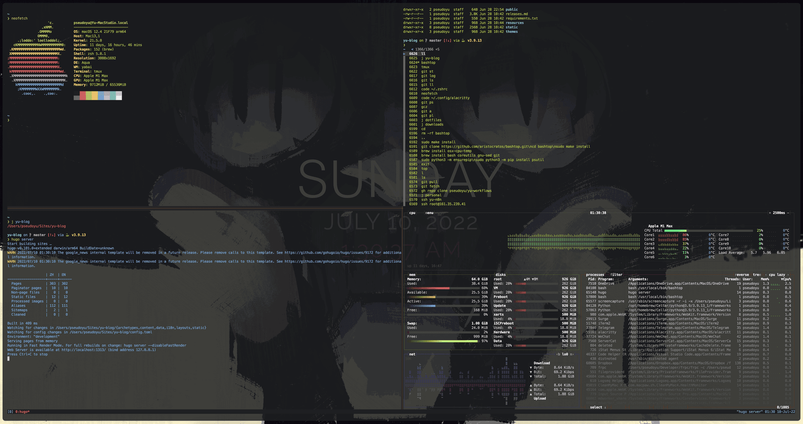Open the bashtop menu button
The width and height of the screenshot is (803, 424).
(429, 213)
